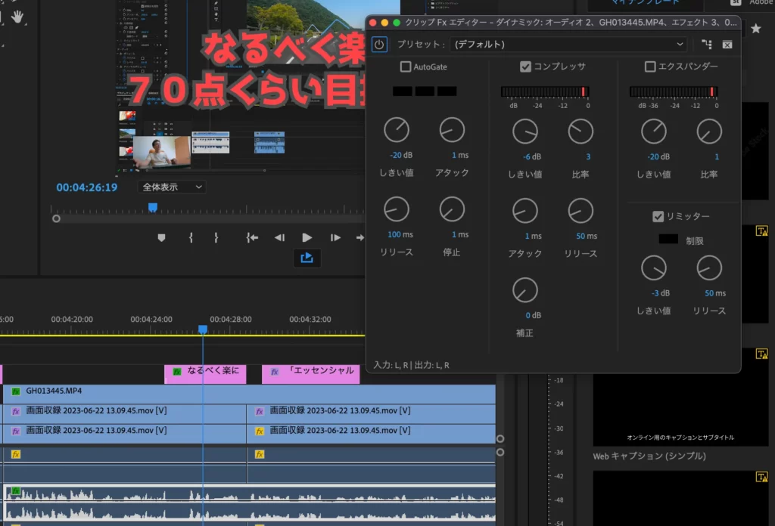Click the Go to Out point button
The height and width of the screenshot is (526, 775).
(x=359, y=238)
